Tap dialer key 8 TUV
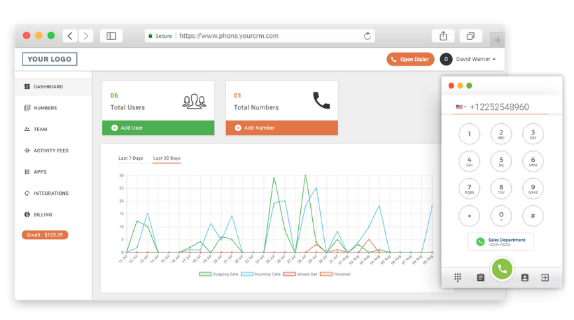Viewport: 574px width, 320px height. point(501,189)
